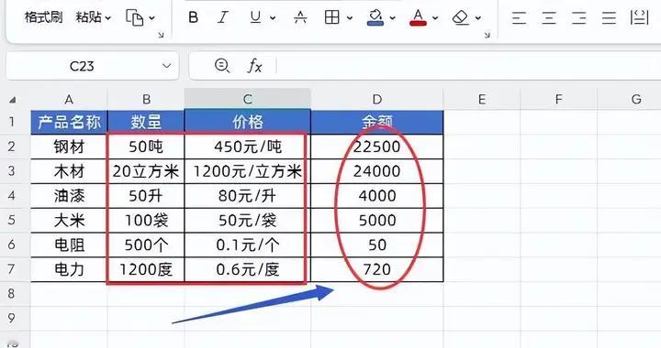Click the 电阻 cell
The height and width of the screenshot is (348, 661).
point(69,245)
